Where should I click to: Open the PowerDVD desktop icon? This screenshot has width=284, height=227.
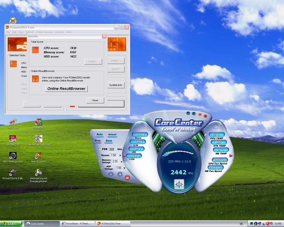(x=39, y=124)
